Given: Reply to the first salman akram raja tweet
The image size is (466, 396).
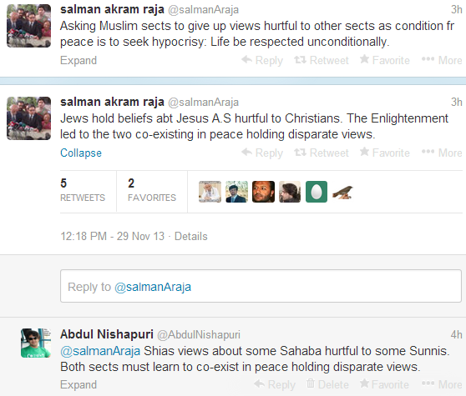Looking at the screenshot, I should pyautogui.click(x=262, y=60).
